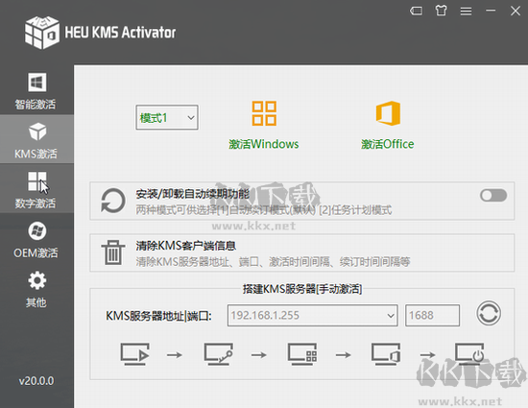Screen dimensions: 528x408
Task: Select the KMS激活 sidebar tab
Action: (36, 139)
